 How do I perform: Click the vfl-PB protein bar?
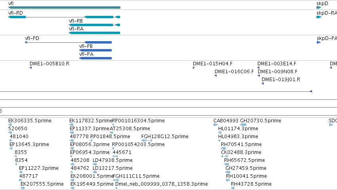[x=95, y=50]
